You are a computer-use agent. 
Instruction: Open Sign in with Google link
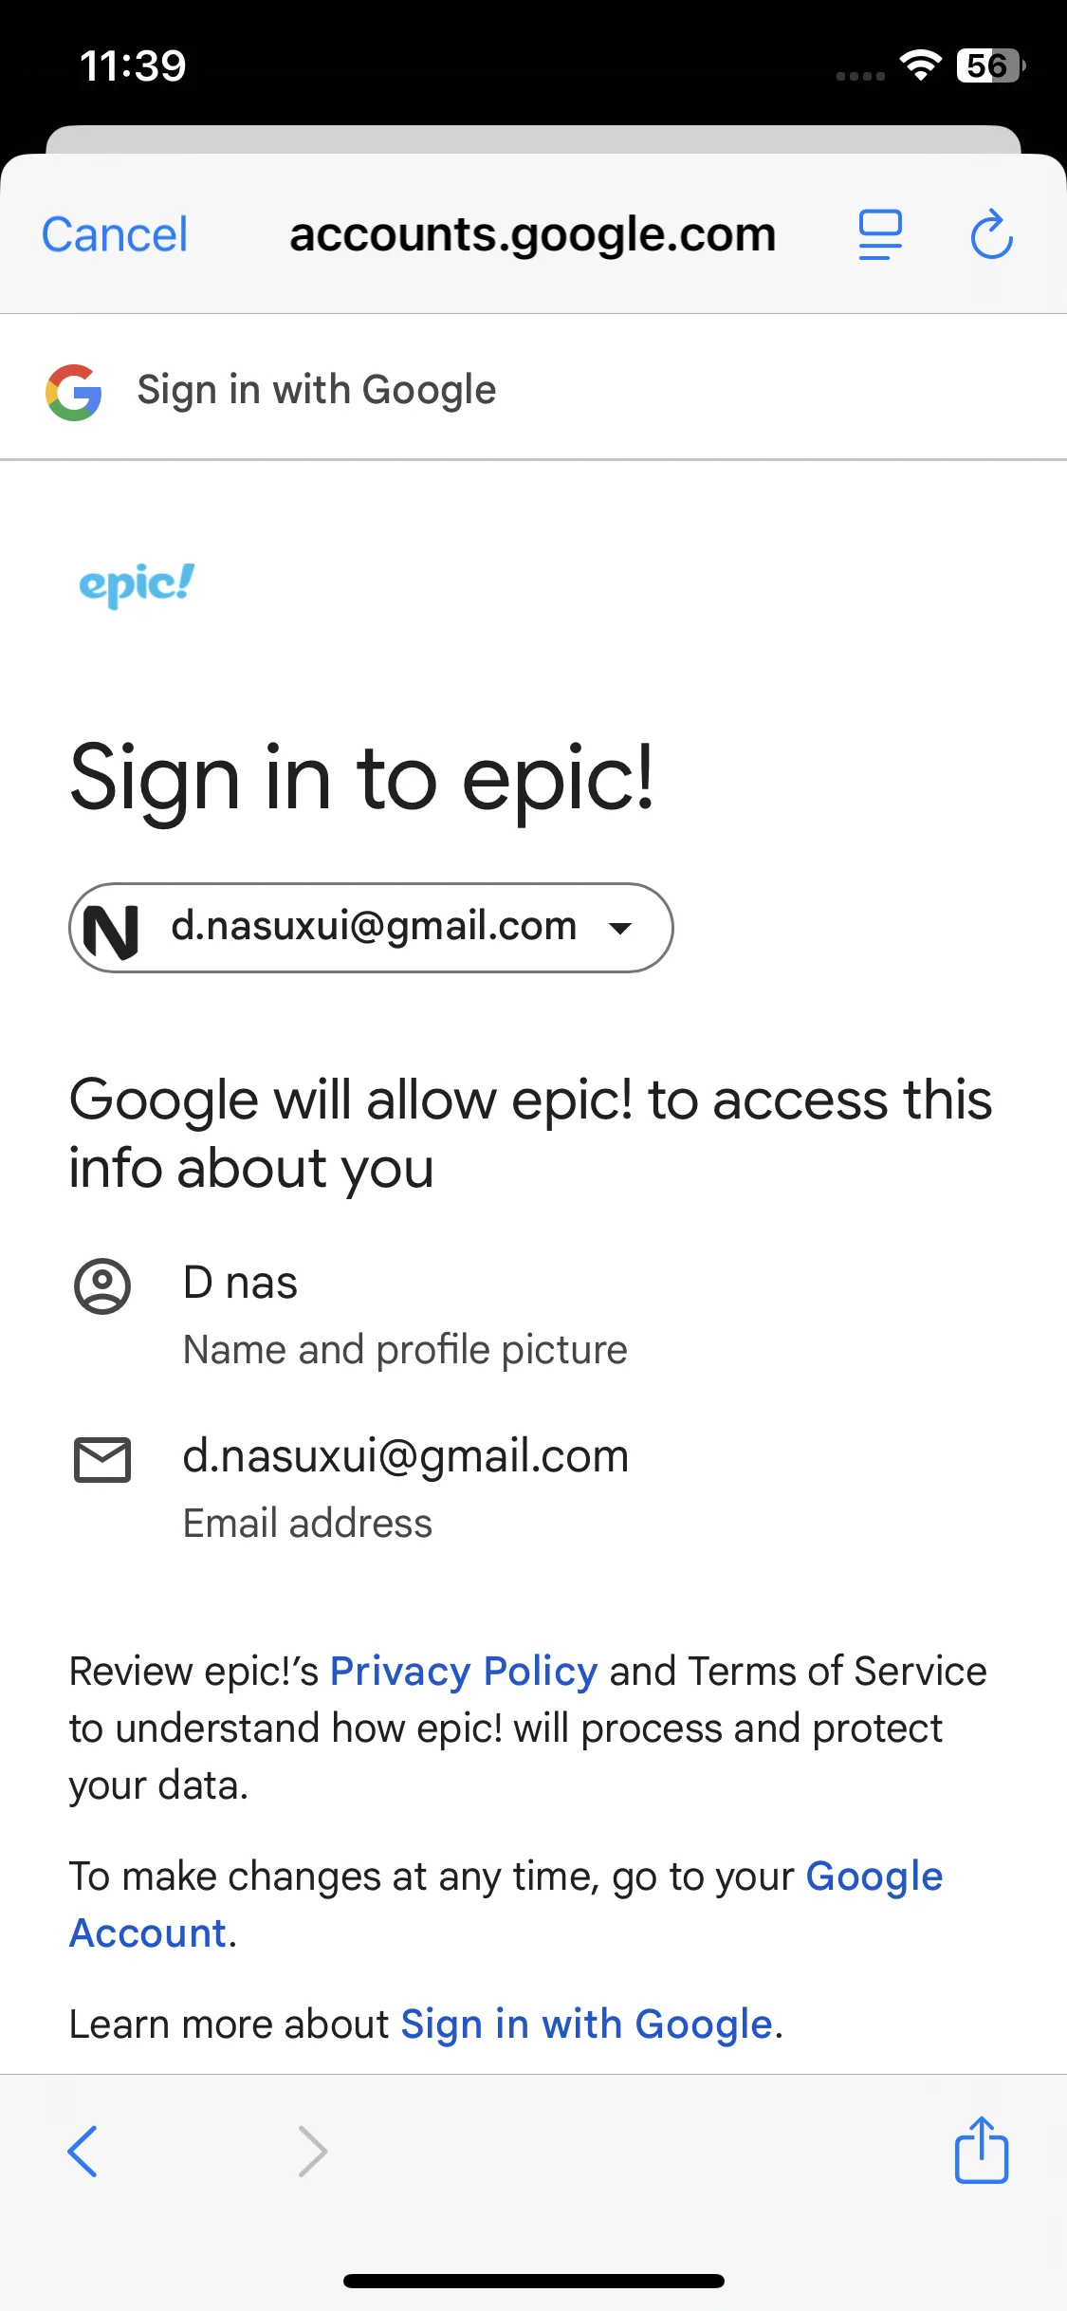586,2024
